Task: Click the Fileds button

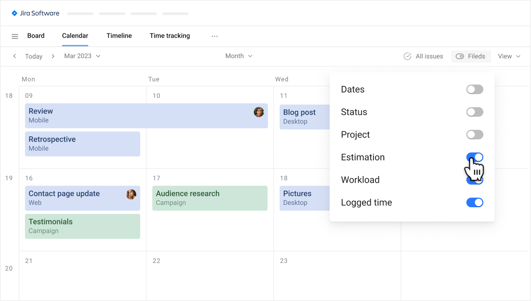Action: click(x=471, y=56)
